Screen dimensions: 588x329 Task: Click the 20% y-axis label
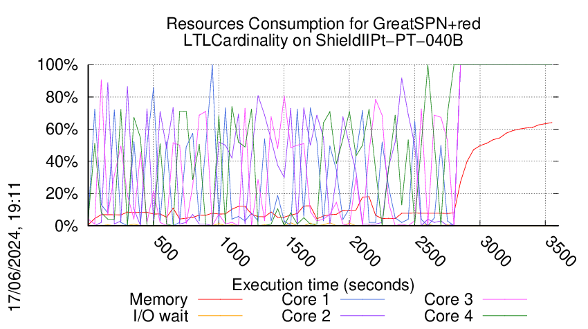pos(62,194)
